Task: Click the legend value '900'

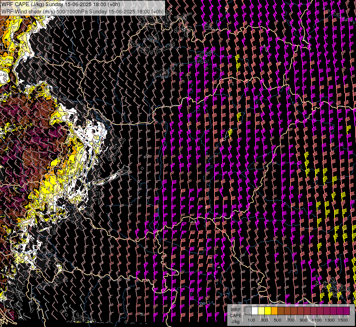Action: tap(304, 320)
